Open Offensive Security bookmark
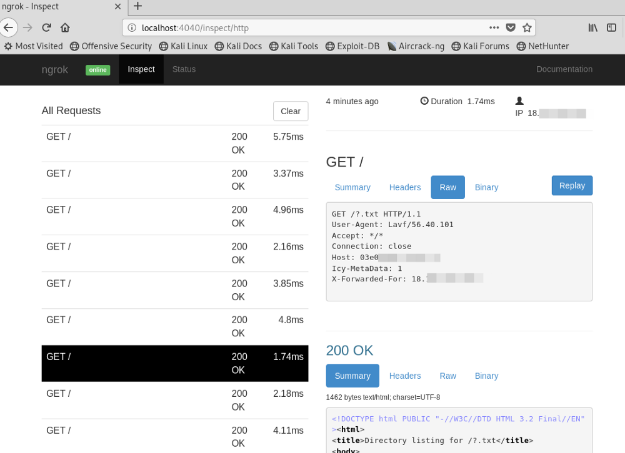The height and width of the screenshot is (453, 625). pos(111,46)
